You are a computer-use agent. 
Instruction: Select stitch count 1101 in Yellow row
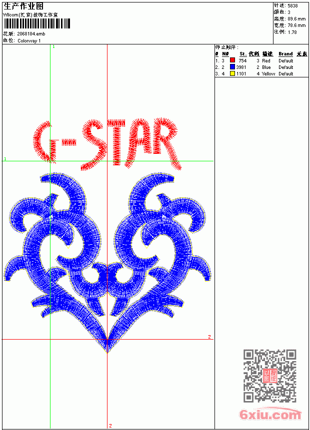[241, 74]
